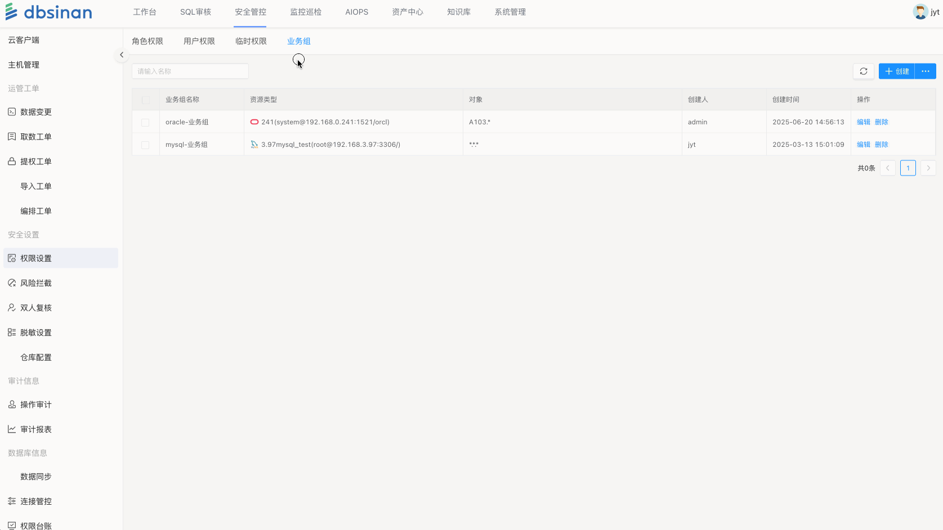Open 双人复核 in sidebar
This screenshot has width=943, height=530.
35,308
